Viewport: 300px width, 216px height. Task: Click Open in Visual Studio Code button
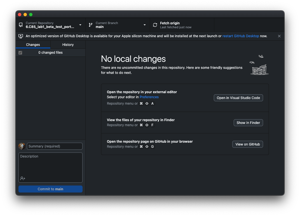point(238,98)
